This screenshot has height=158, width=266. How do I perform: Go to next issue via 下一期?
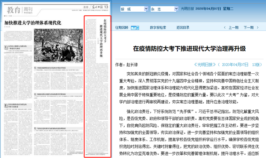249,28
